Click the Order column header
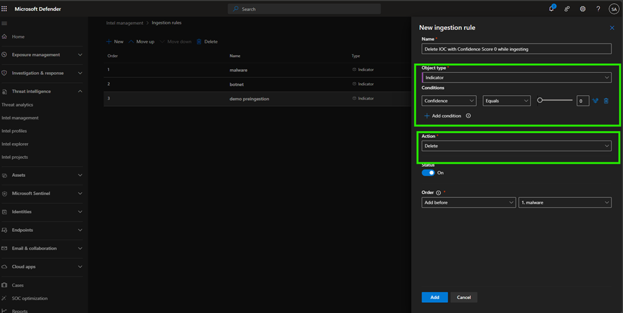 click(x=112, y=56)
